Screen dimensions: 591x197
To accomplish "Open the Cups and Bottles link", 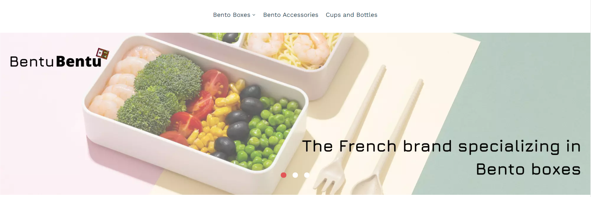I will (351, 15).
